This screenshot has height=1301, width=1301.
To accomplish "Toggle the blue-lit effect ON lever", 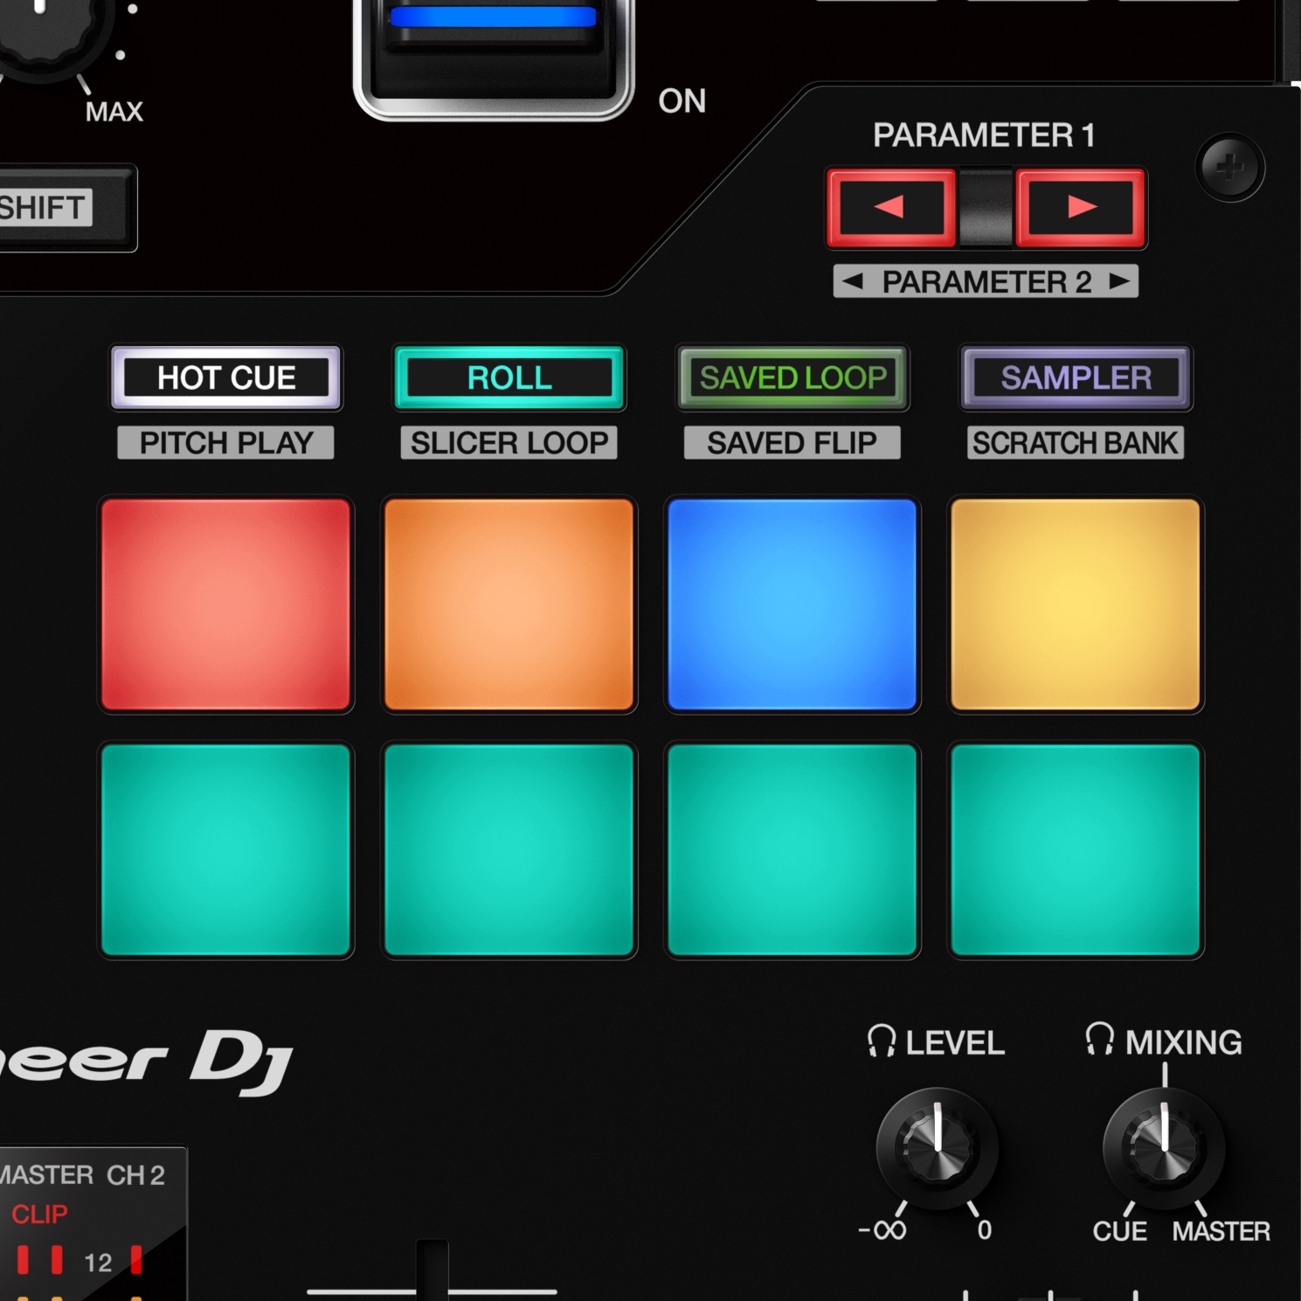I will click(x=493, y=52).
